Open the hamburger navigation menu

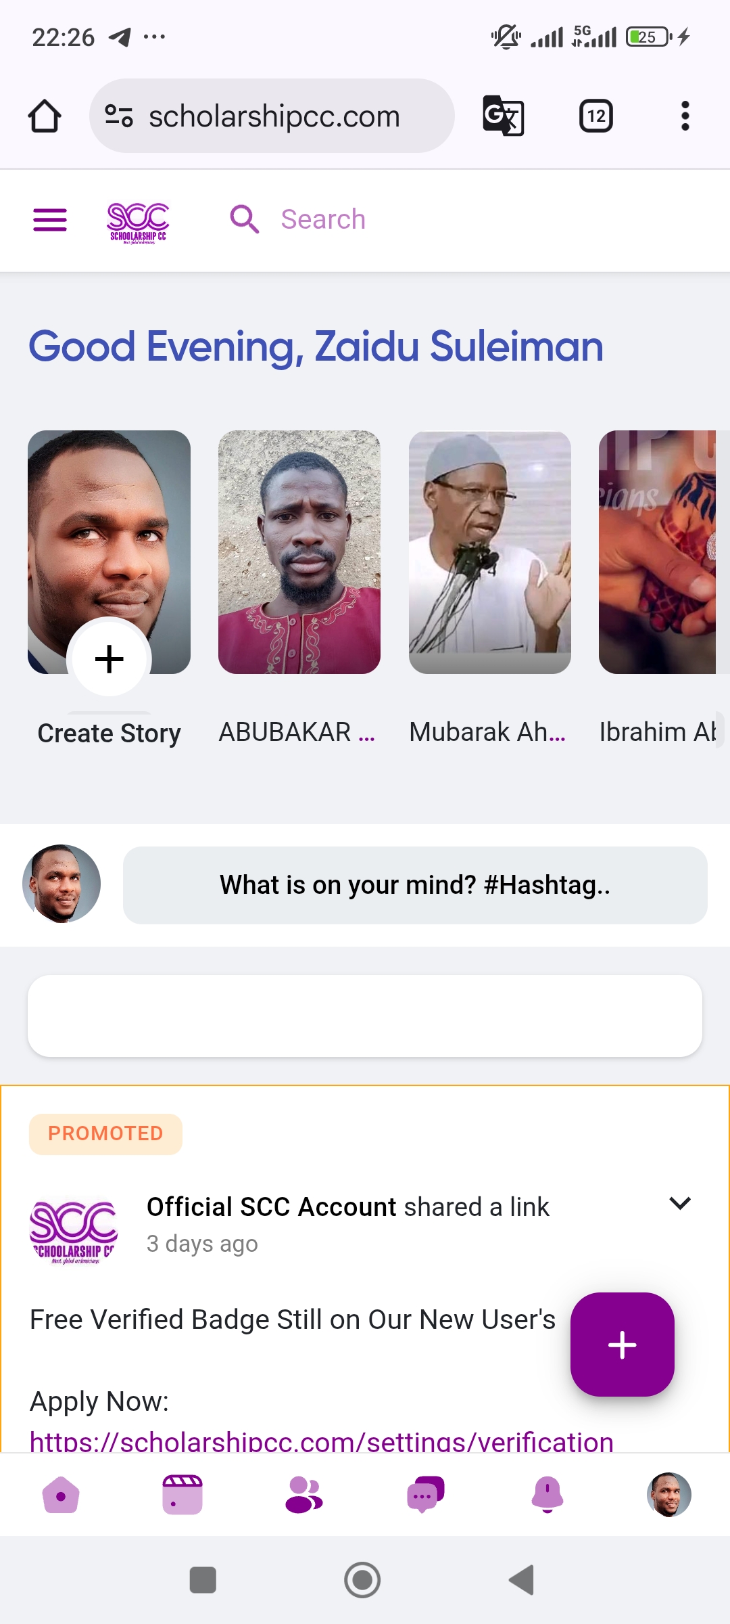coord(50,220)
